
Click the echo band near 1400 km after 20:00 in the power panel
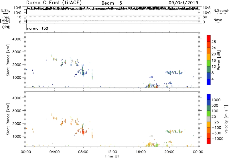click(x=174, y=72)
